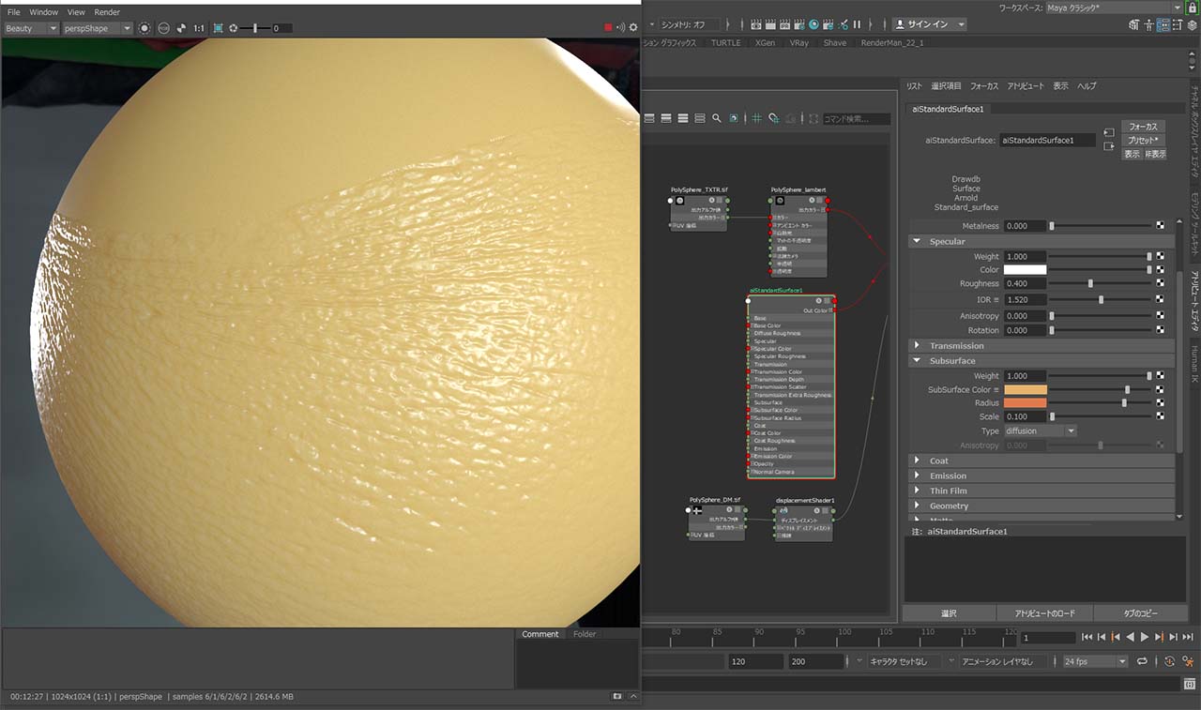This screenshot has height=710, width=1201.
Task: Play the animation backwards
Action: pyautogui.click(x=1131, y=637)
